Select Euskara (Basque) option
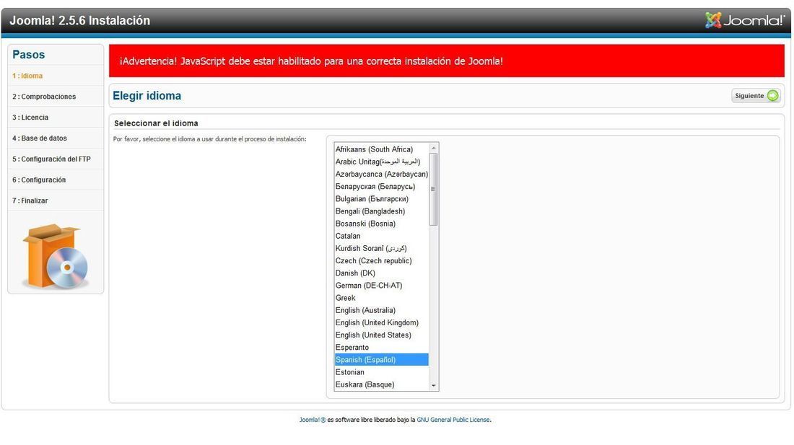 (x=382, y=385)
